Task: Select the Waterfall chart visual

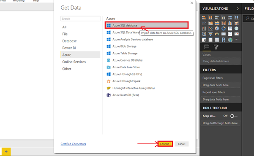Action: [204, 29]
